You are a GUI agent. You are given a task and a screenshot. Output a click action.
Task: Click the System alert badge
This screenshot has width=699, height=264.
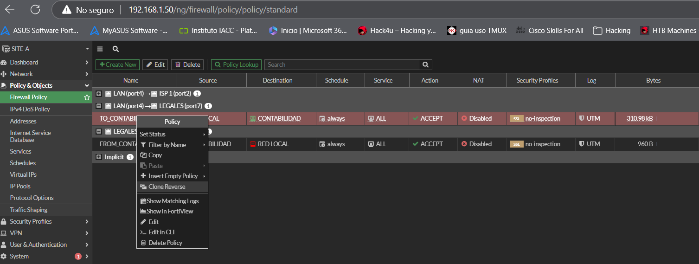(78, 257)
